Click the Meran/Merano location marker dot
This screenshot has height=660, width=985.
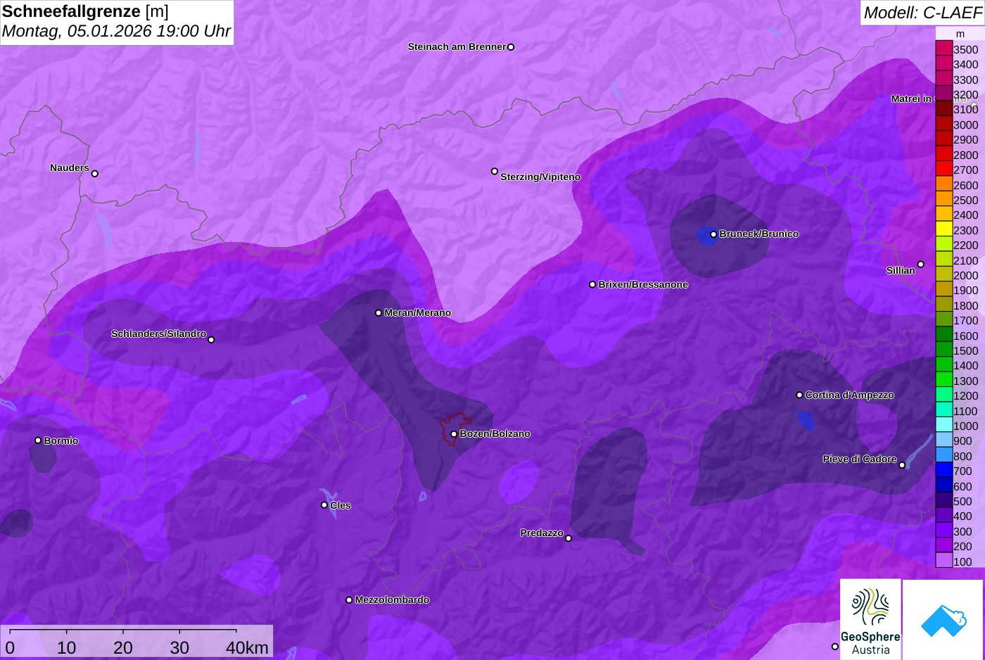point(379,313)
